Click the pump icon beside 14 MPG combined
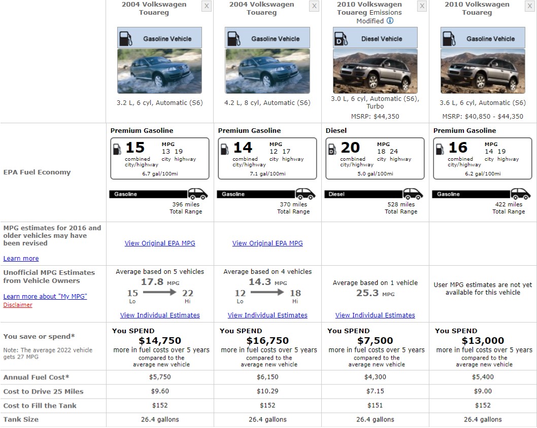The width and height of the screenshot is (537, 428). click(x=225, y=149)
